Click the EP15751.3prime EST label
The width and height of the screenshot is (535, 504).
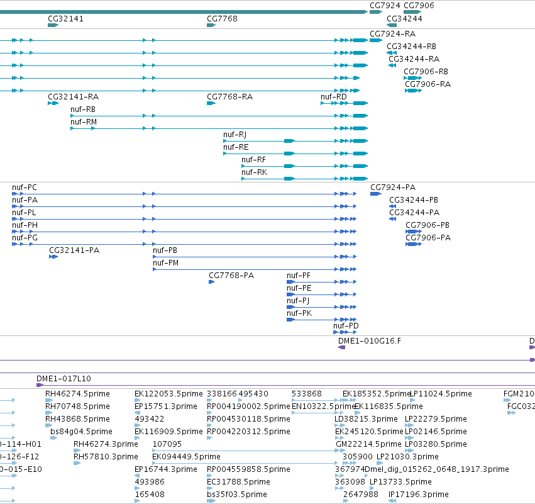166,406
